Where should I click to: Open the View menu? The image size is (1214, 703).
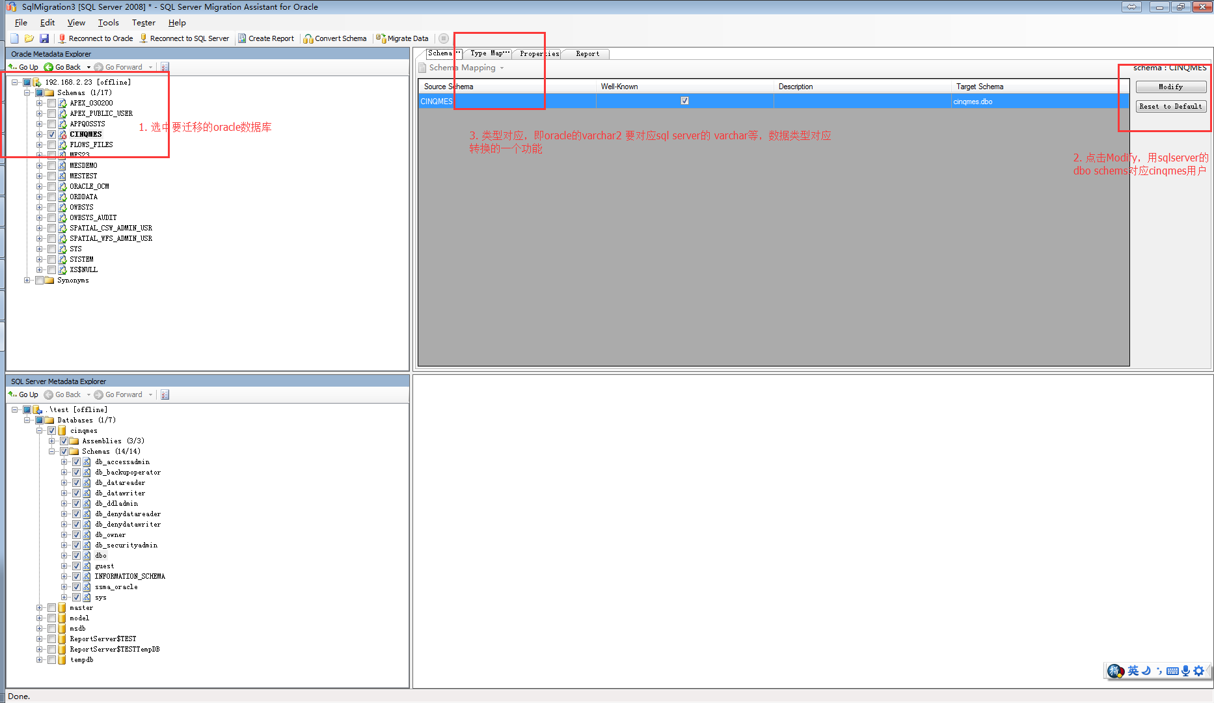coord(76,23)
